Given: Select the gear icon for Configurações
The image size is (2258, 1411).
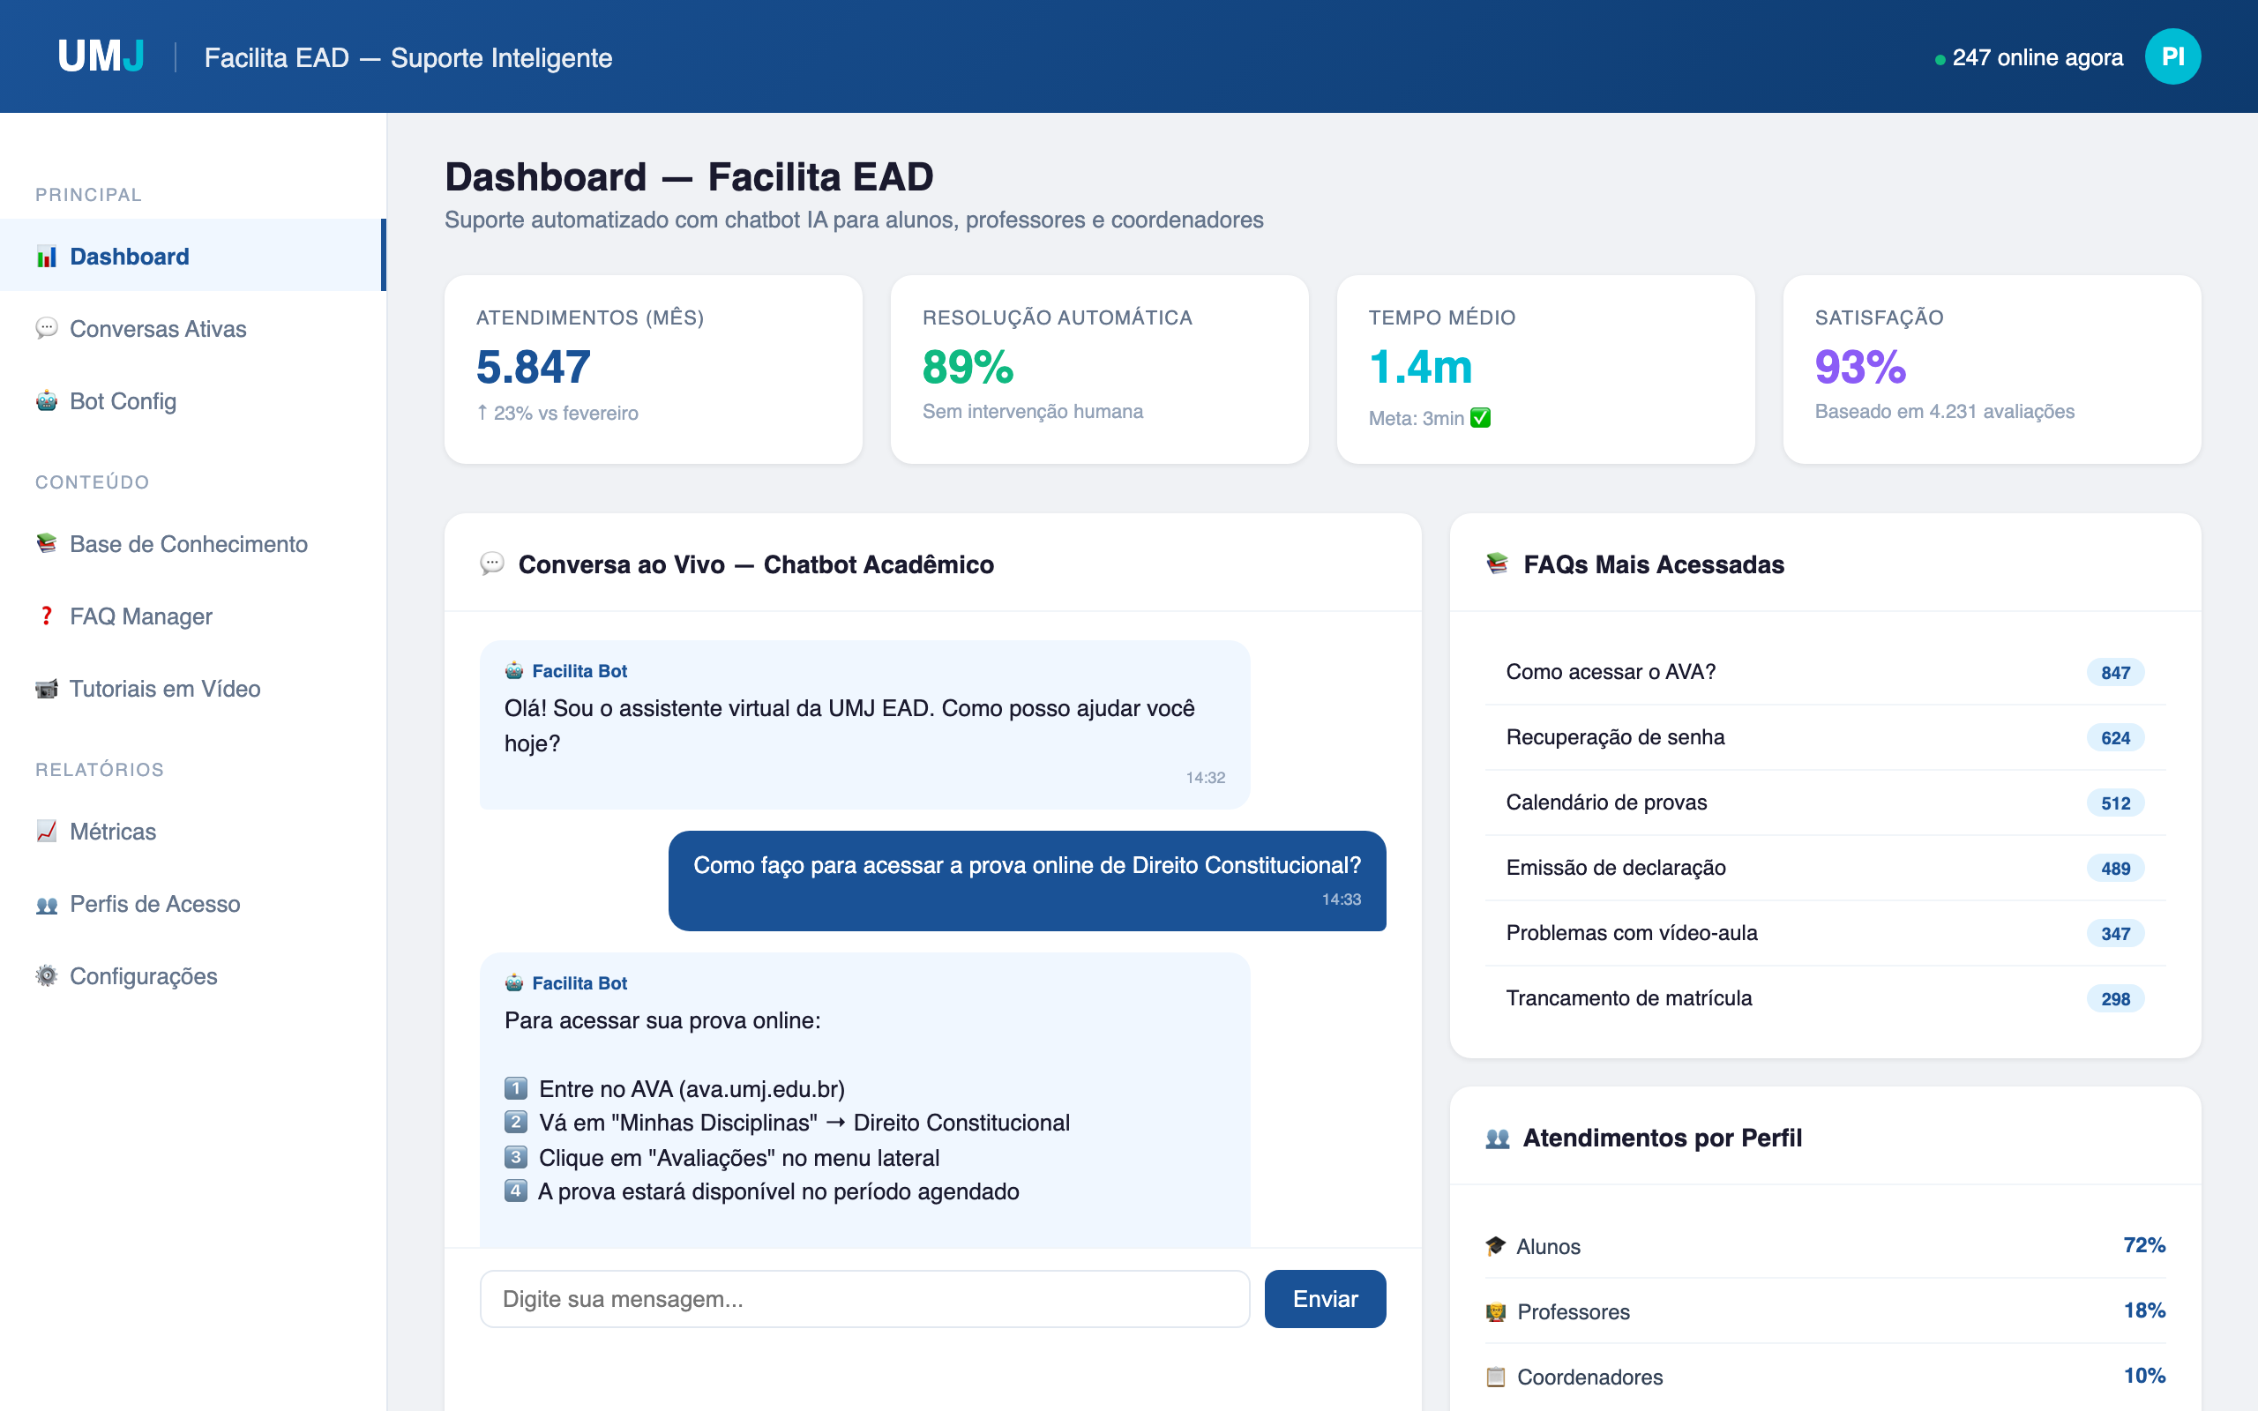Looking at the screenshot, I should coord(46,976).
